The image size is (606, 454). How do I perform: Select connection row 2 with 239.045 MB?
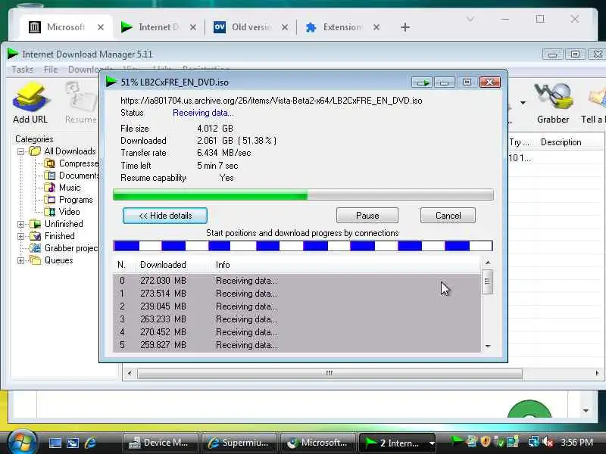[x=297, y=306]
